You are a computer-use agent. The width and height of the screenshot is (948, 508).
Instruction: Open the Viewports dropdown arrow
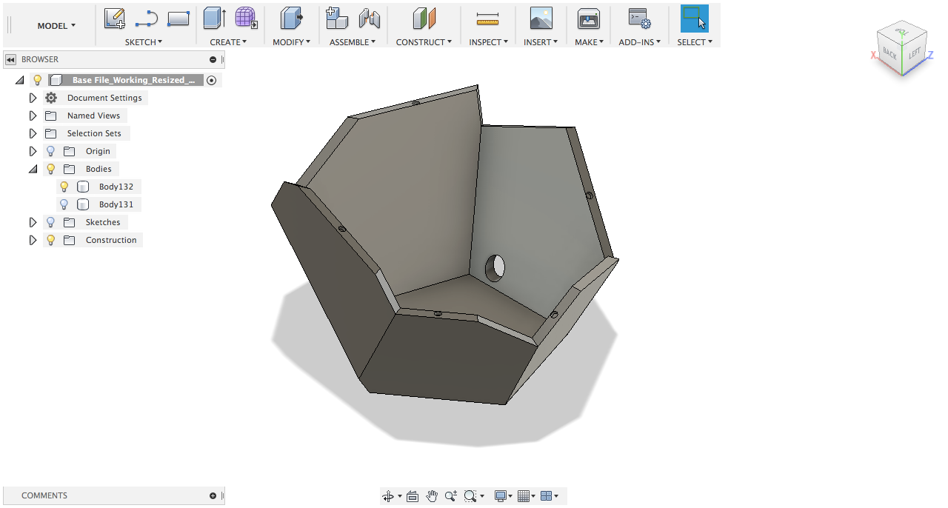click(x=556, y=496)
